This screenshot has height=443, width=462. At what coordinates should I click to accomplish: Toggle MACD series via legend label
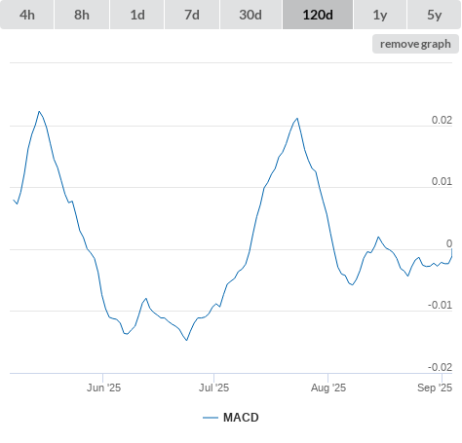pos(241,418)
